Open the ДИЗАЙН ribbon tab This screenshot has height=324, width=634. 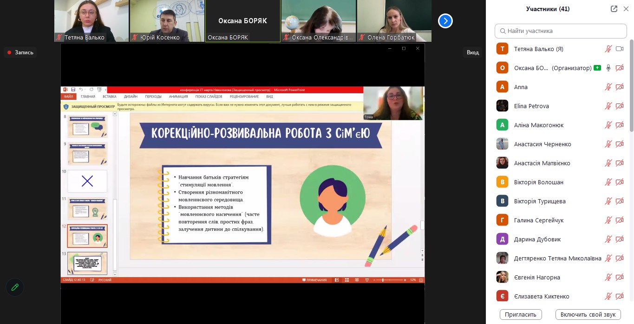(x=131, y=97)
